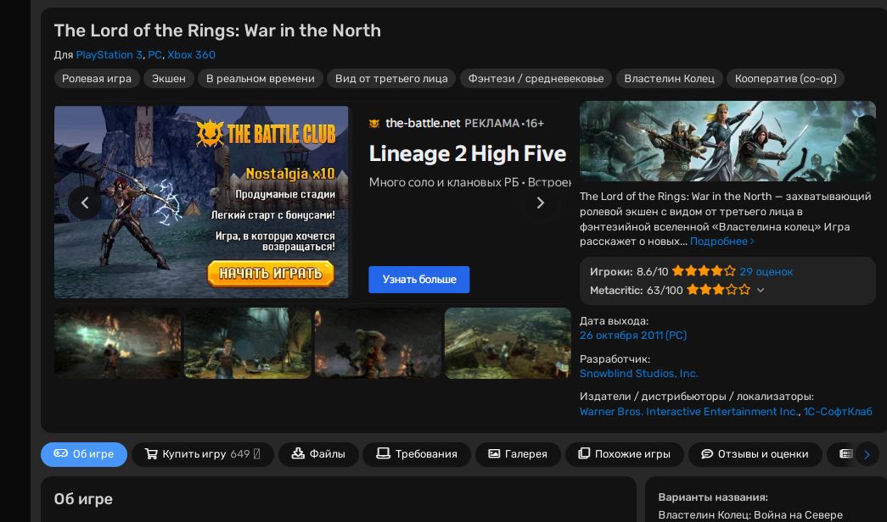This screenshot has height=522, width=887.
Task: Open the first screenshot thumbnail with a glowing cave
Action: point(118,343)
